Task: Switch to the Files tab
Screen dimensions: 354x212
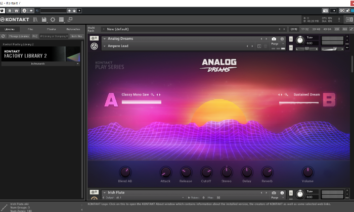Action: coord(30,29)
